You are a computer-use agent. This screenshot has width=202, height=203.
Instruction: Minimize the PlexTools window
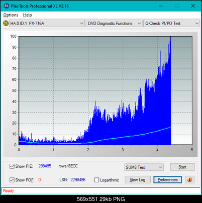pos(161,6)
